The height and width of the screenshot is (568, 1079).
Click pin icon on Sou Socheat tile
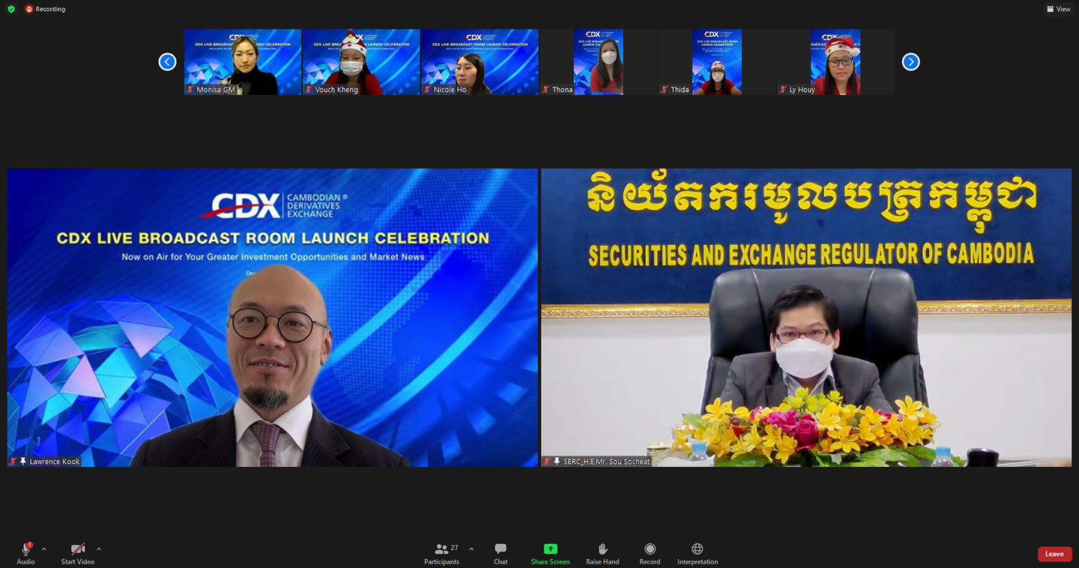click(557, 462)
